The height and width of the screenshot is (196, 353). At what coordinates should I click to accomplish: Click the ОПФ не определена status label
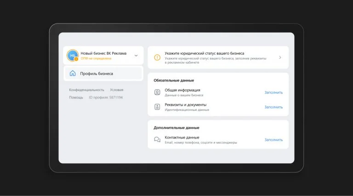(96, 58)
